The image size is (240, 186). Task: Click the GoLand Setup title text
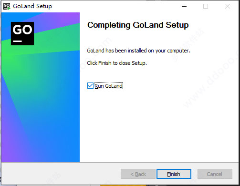(x=32, y=6)
